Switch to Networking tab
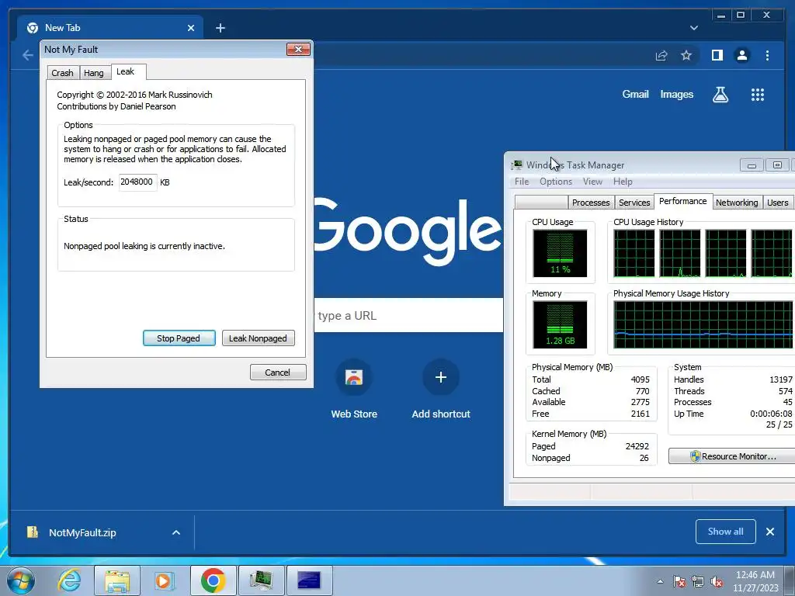The width and height of the screenshot is (795, 596). 737,203
